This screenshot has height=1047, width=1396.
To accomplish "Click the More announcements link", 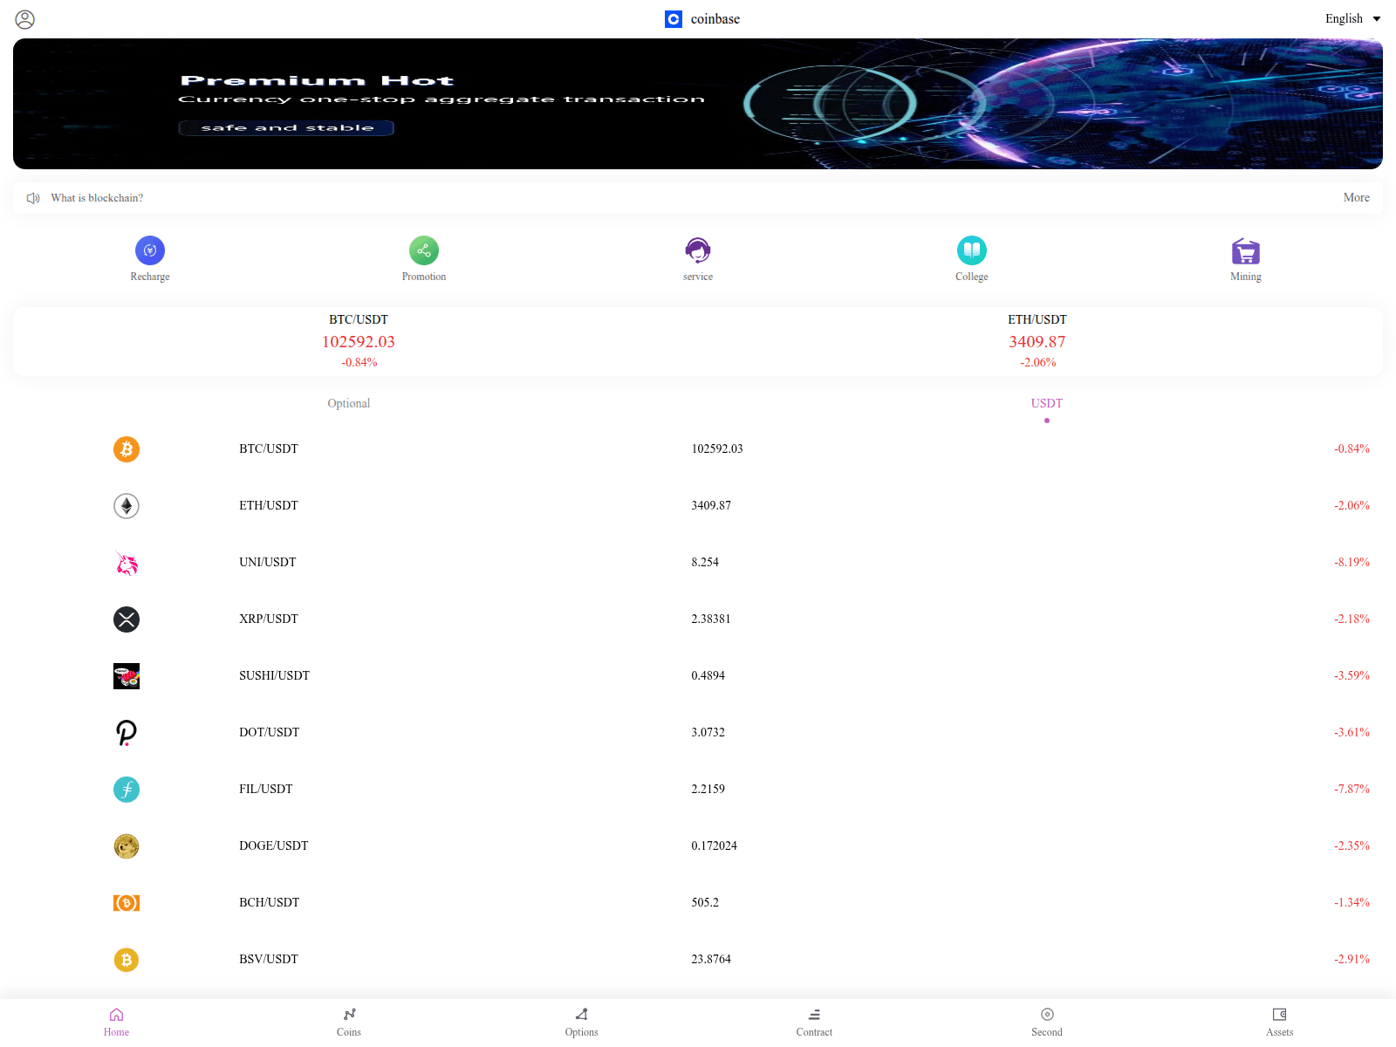I will coord(1356,198).
